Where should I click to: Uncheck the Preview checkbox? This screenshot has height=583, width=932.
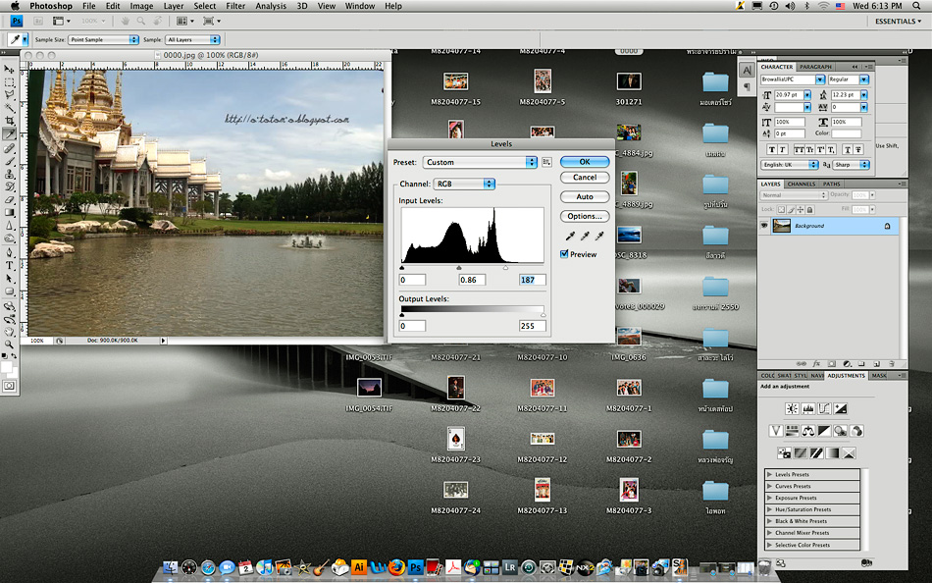[564, 254]
